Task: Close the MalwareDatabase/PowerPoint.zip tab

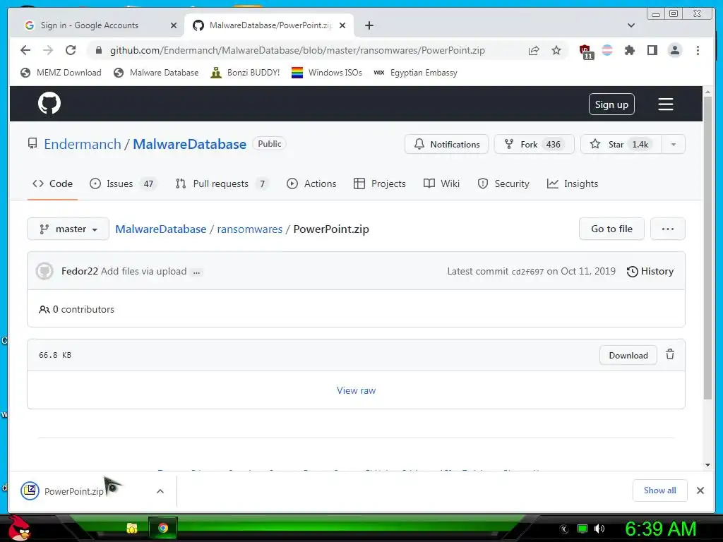Action: coord(342,25)
